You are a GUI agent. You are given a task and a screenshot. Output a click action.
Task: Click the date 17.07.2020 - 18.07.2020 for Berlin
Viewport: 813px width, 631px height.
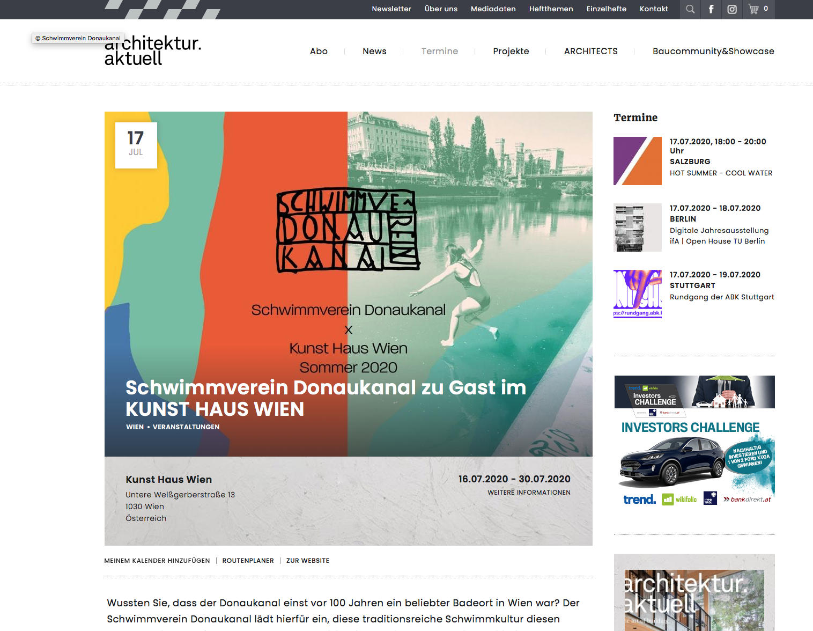(x=715, y=208)
